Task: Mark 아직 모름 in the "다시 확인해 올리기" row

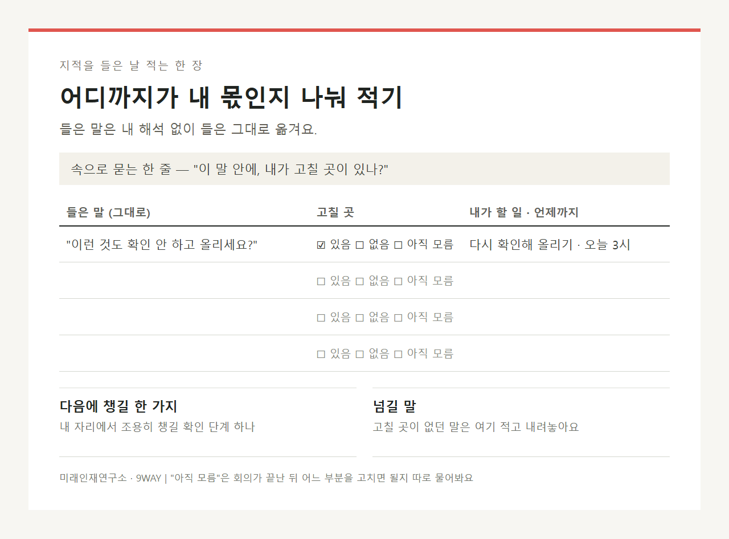Action: 398,245
